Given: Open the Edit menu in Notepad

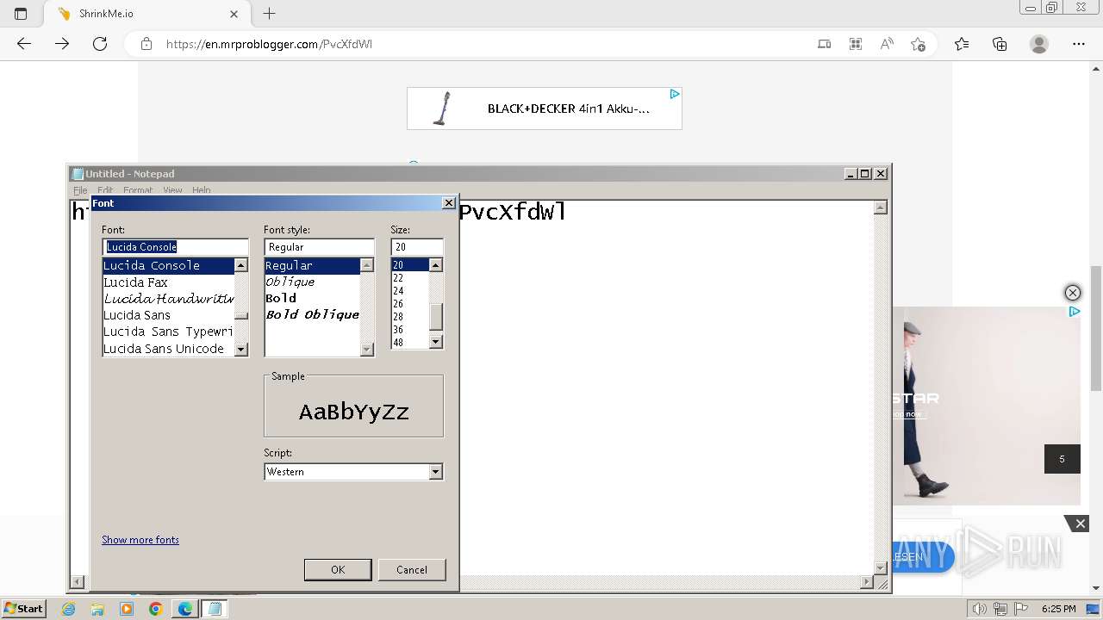Looking at the screenshot, I should point(105,190).
